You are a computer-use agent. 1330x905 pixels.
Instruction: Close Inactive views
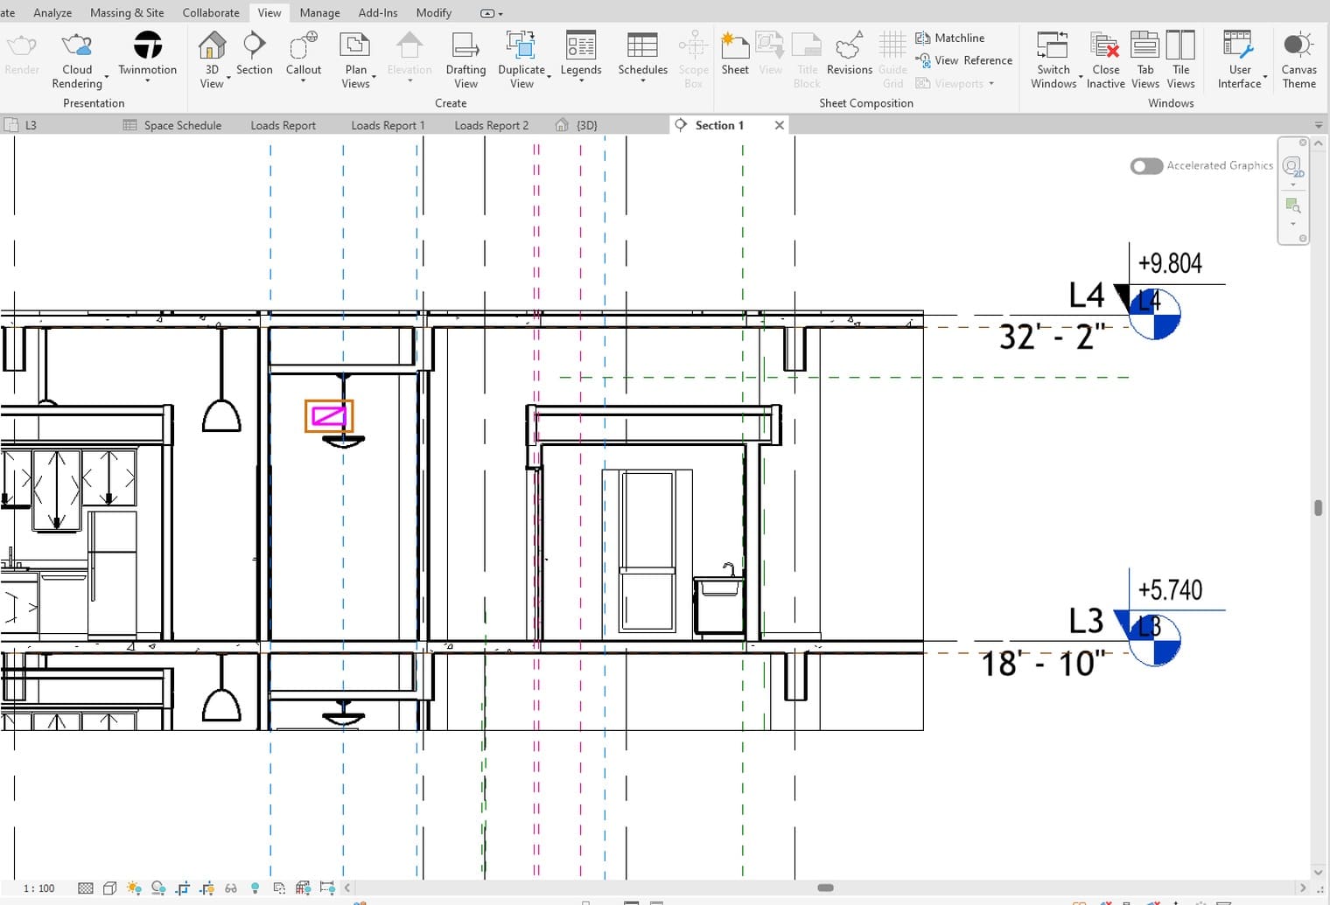click(x=1105, y=59)
